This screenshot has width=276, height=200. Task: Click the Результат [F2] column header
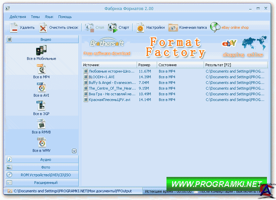(236, 65)
